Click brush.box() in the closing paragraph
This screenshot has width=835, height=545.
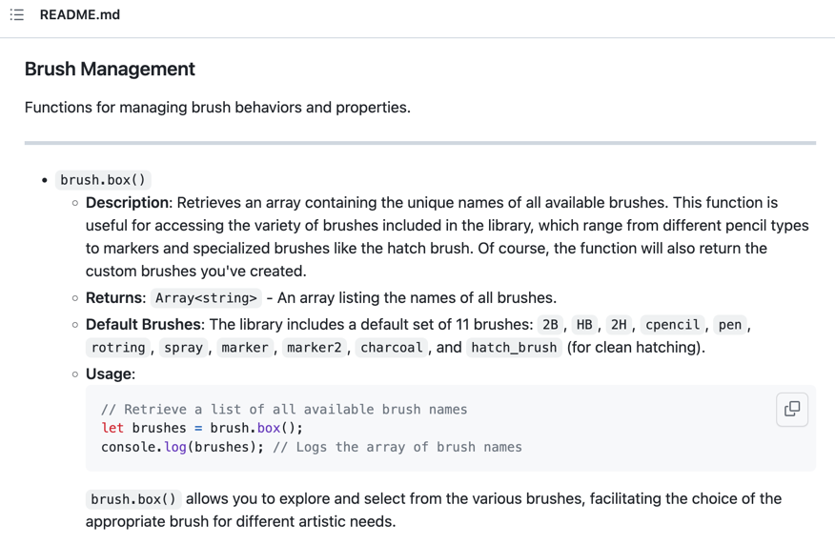pyautogui.click(x=132, y=499)
